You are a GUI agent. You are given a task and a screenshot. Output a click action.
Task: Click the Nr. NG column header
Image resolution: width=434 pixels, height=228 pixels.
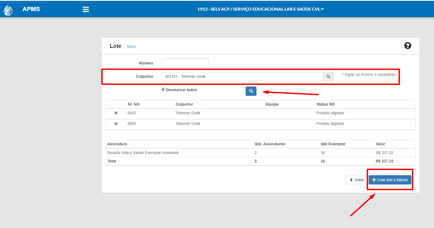(133, 104)
